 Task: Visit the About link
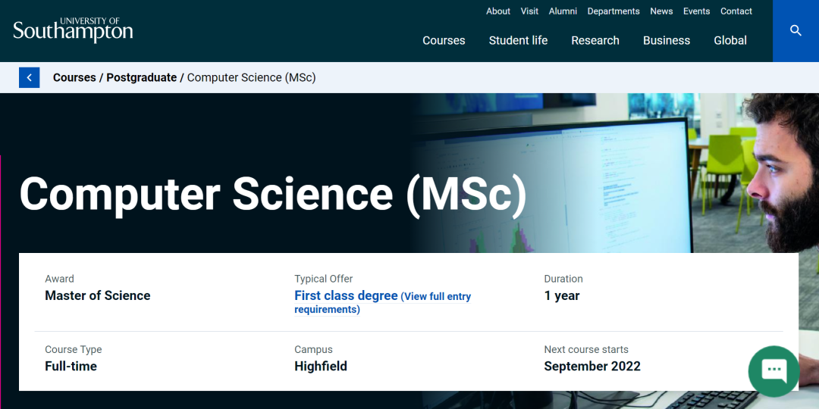[497, 11]
